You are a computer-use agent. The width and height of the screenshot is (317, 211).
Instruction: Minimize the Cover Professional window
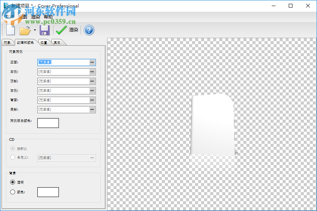[274, 6]
